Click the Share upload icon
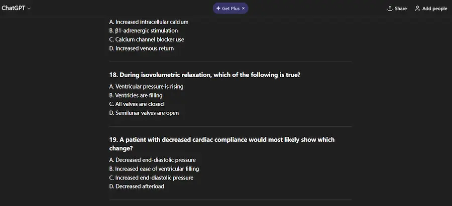452x206 pixels. coord(390,9)
